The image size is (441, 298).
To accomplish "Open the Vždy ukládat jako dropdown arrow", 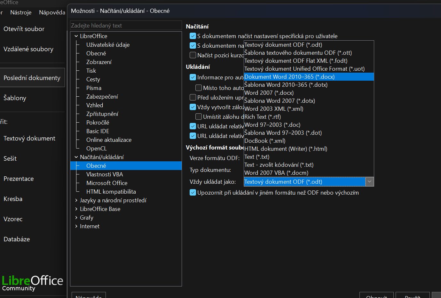I will point(369,182).
